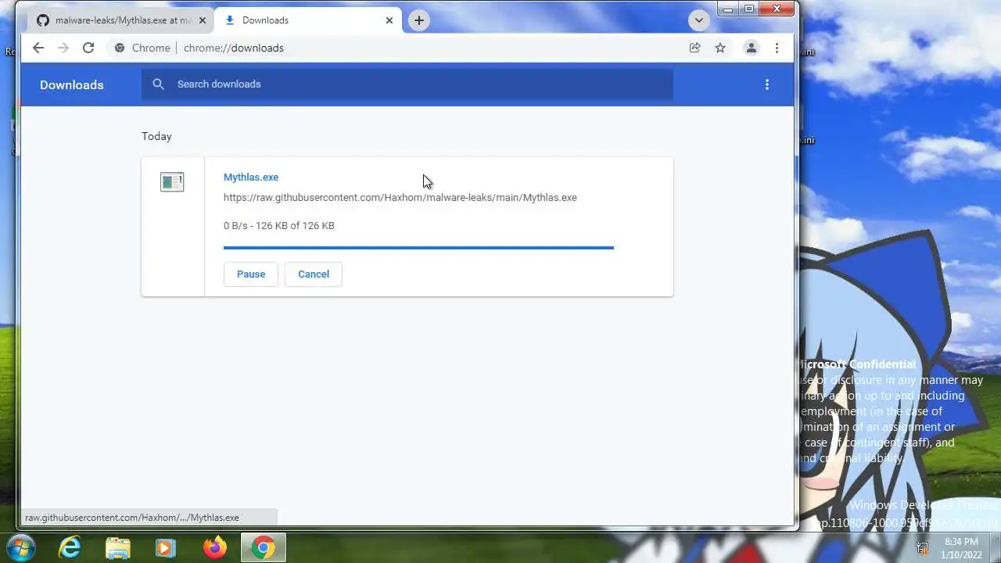Launch Firefox from the taskbar
Viewport: 1001px width, 563px height.
(x=215, y=547)
